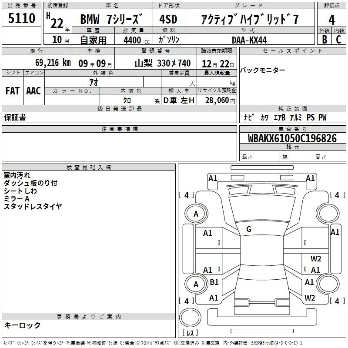Image resolution: width=348 pixels, height=348 pixels.
Task: Click the G mark on the windshield
Action: 249,229
